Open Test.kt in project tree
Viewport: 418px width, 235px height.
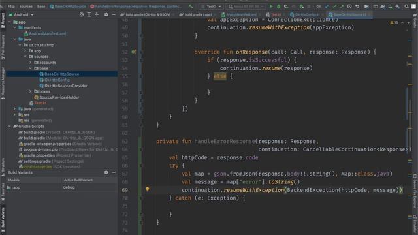click(x=40, y=103)
